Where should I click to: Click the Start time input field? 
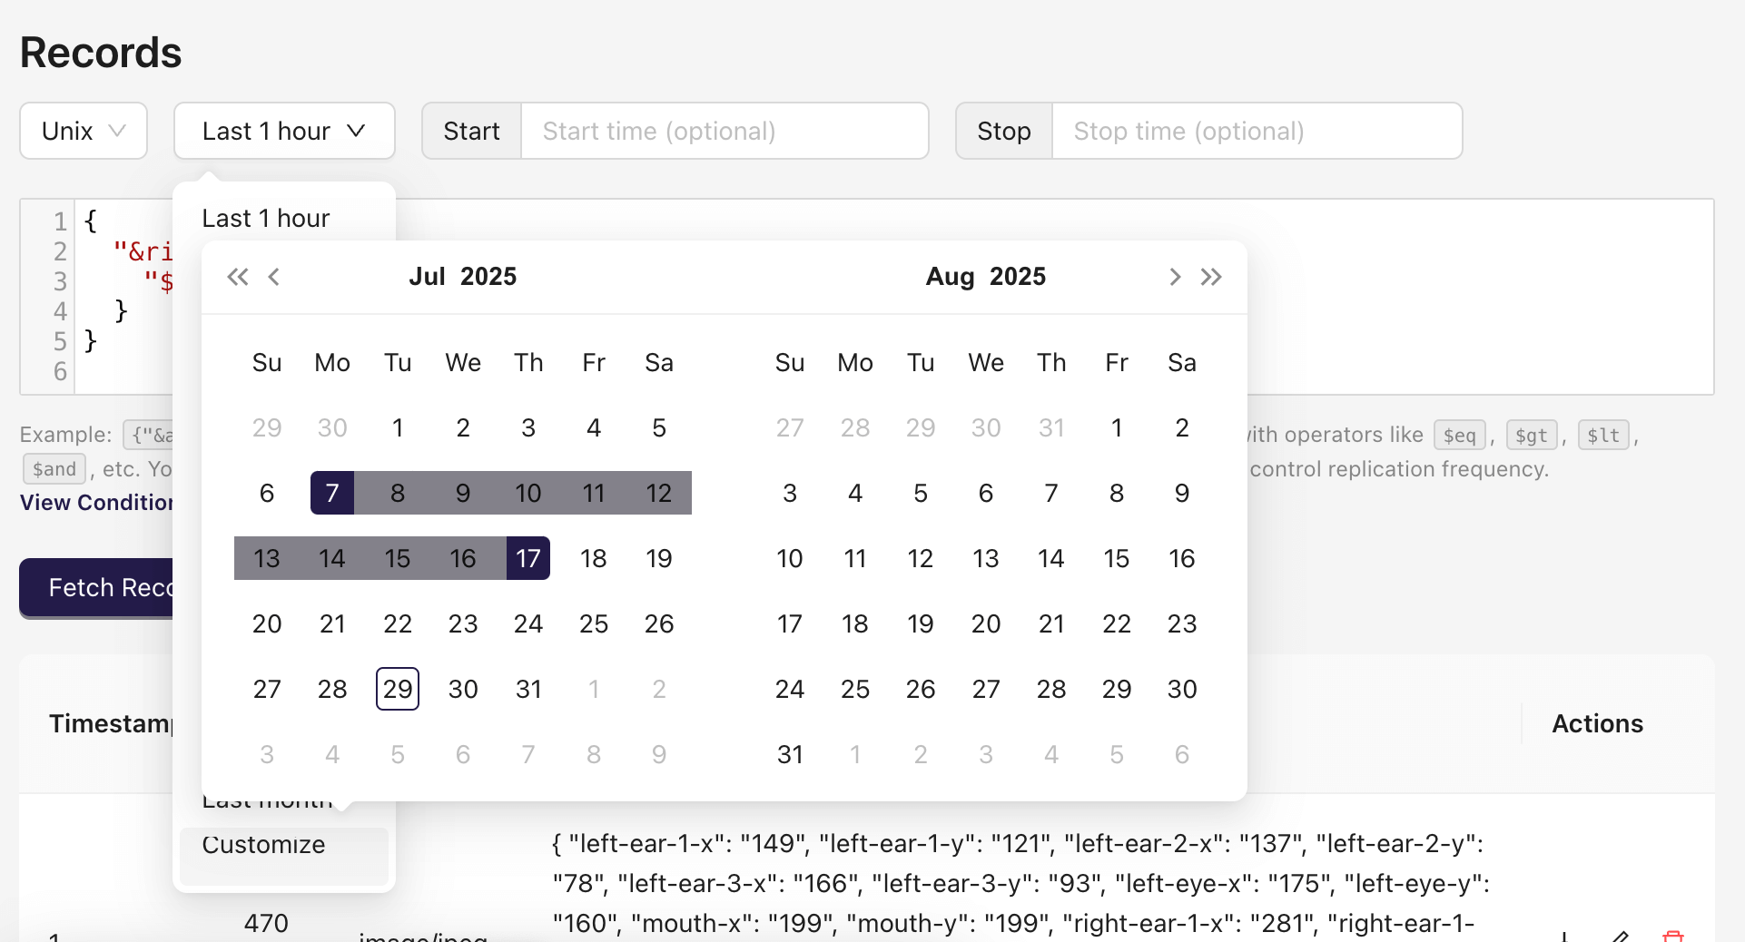click(725, 131)
